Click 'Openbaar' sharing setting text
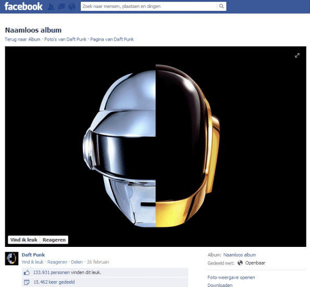 [255, 263]
